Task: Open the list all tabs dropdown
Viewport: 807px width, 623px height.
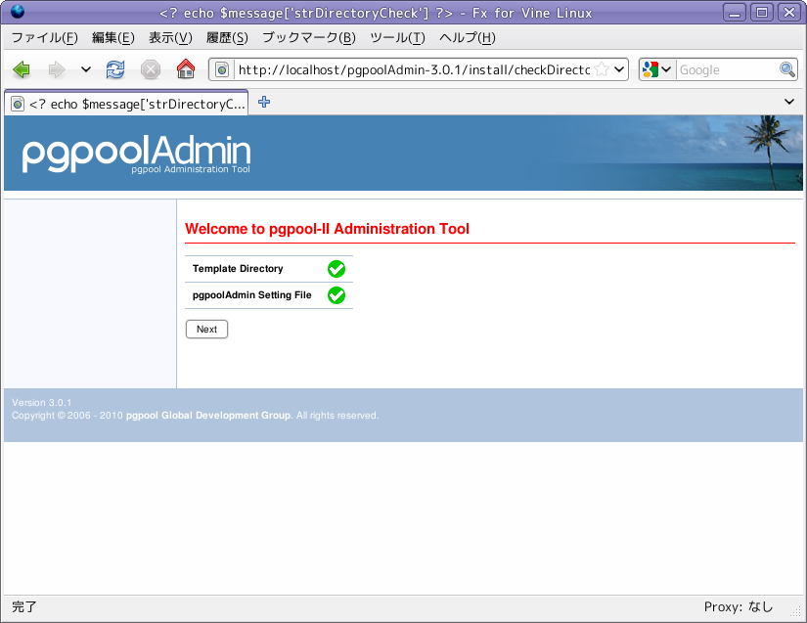Action: click(789, 102)
